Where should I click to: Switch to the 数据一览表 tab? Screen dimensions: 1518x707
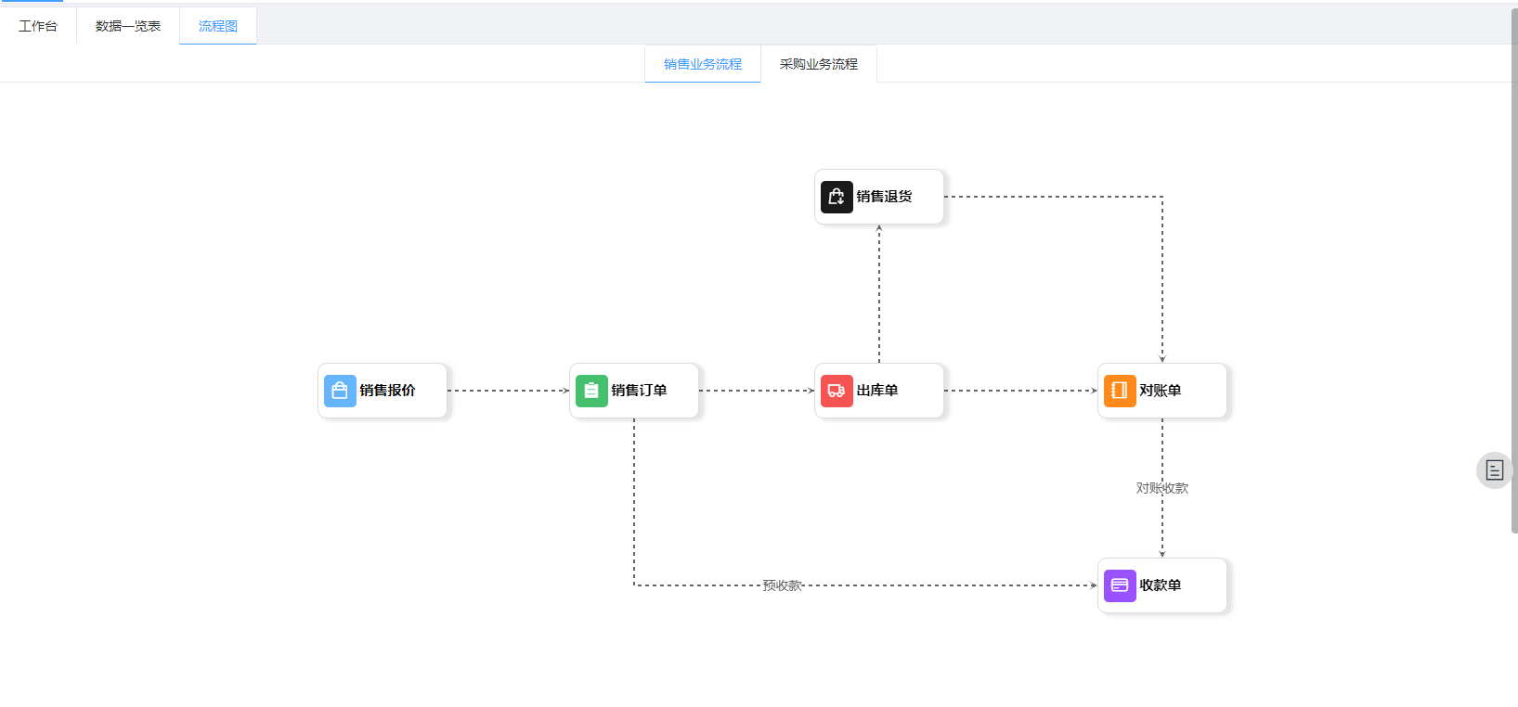click(128, 26)
